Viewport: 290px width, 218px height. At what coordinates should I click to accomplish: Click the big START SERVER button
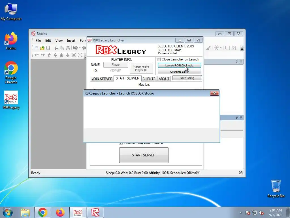(x=144, y=155)
